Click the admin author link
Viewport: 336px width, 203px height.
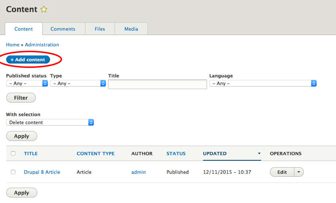138,172
